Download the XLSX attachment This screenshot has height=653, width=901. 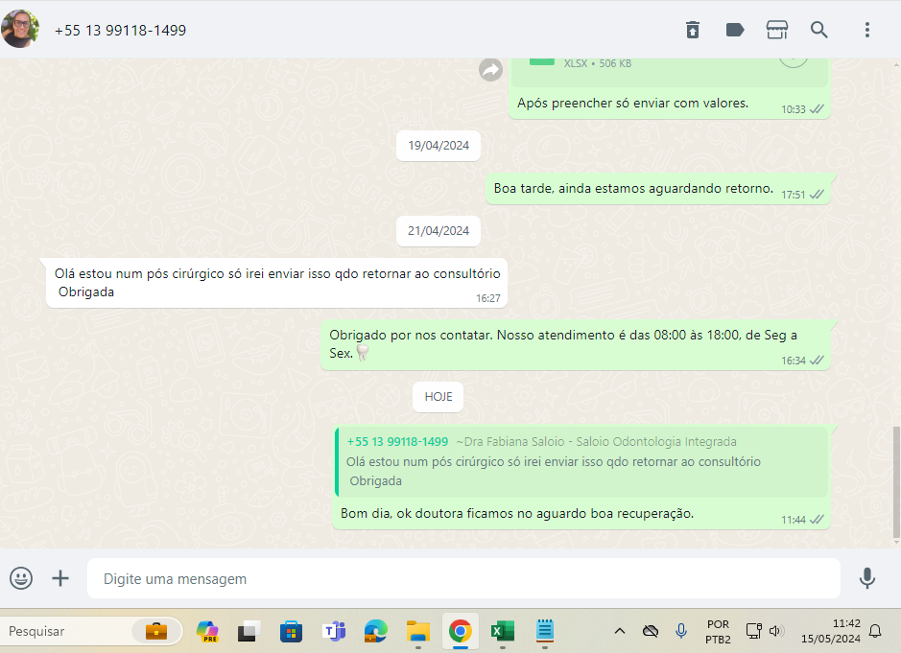[x=793, y=60]
